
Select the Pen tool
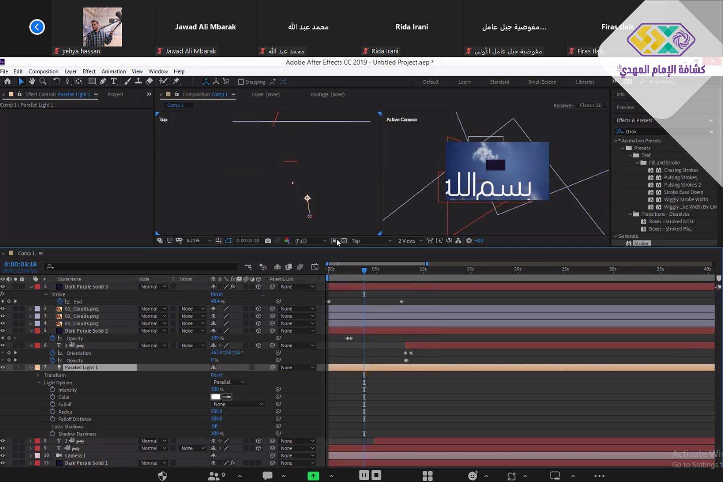point(103,81)
